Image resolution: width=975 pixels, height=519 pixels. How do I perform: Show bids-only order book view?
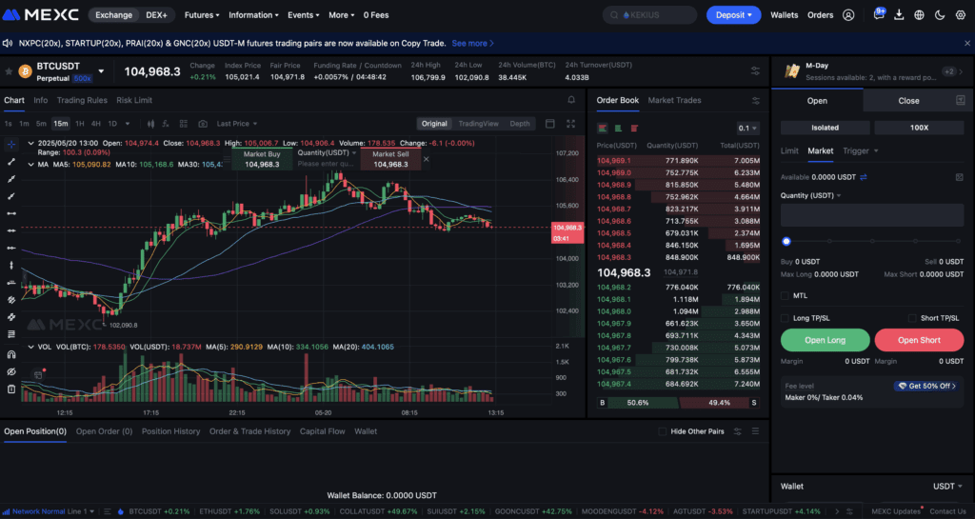pyautogui.click(x=618, y=128)
